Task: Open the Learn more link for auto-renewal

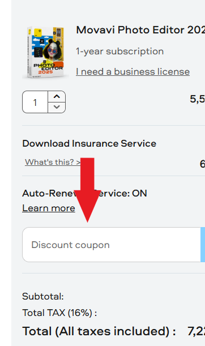Action: click(x=49, y=208)
